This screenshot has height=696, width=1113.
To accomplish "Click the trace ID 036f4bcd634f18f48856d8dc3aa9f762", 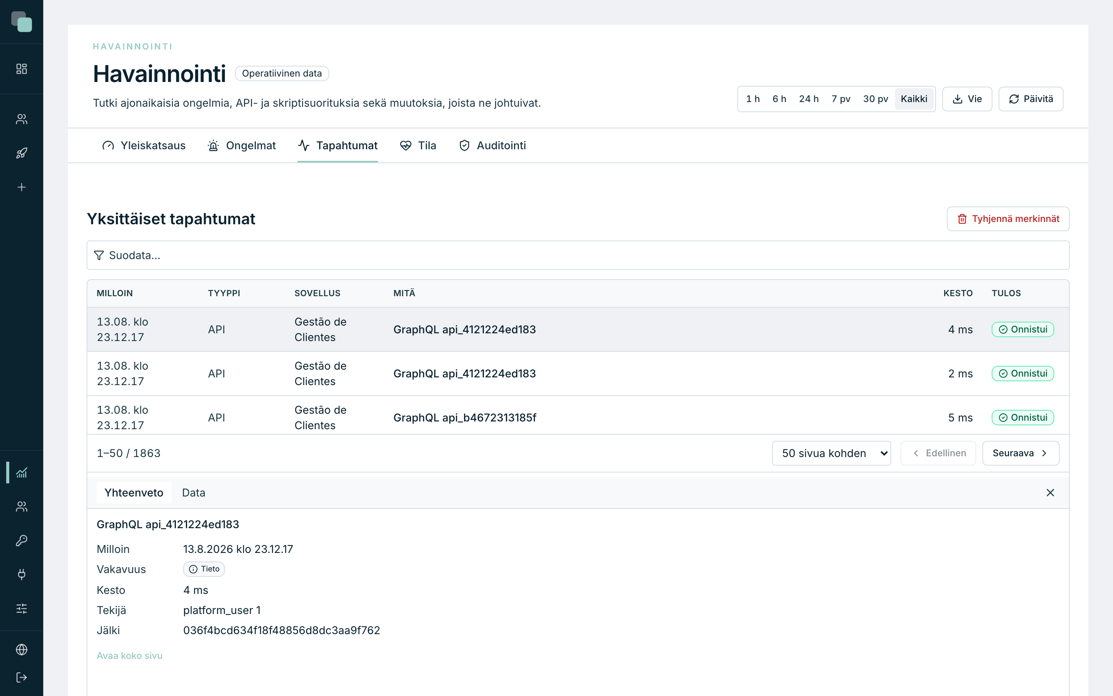I will tap(281, 631).
